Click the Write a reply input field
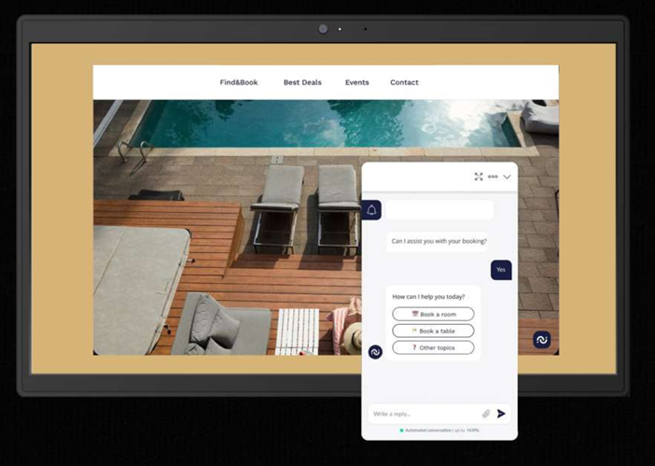 click(425, 414)
